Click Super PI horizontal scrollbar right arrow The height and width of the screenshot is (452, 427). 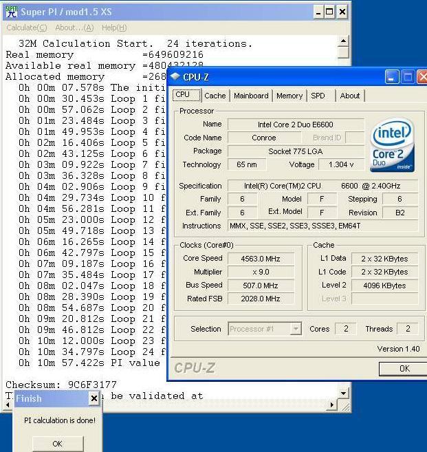[x=332, y=405]
